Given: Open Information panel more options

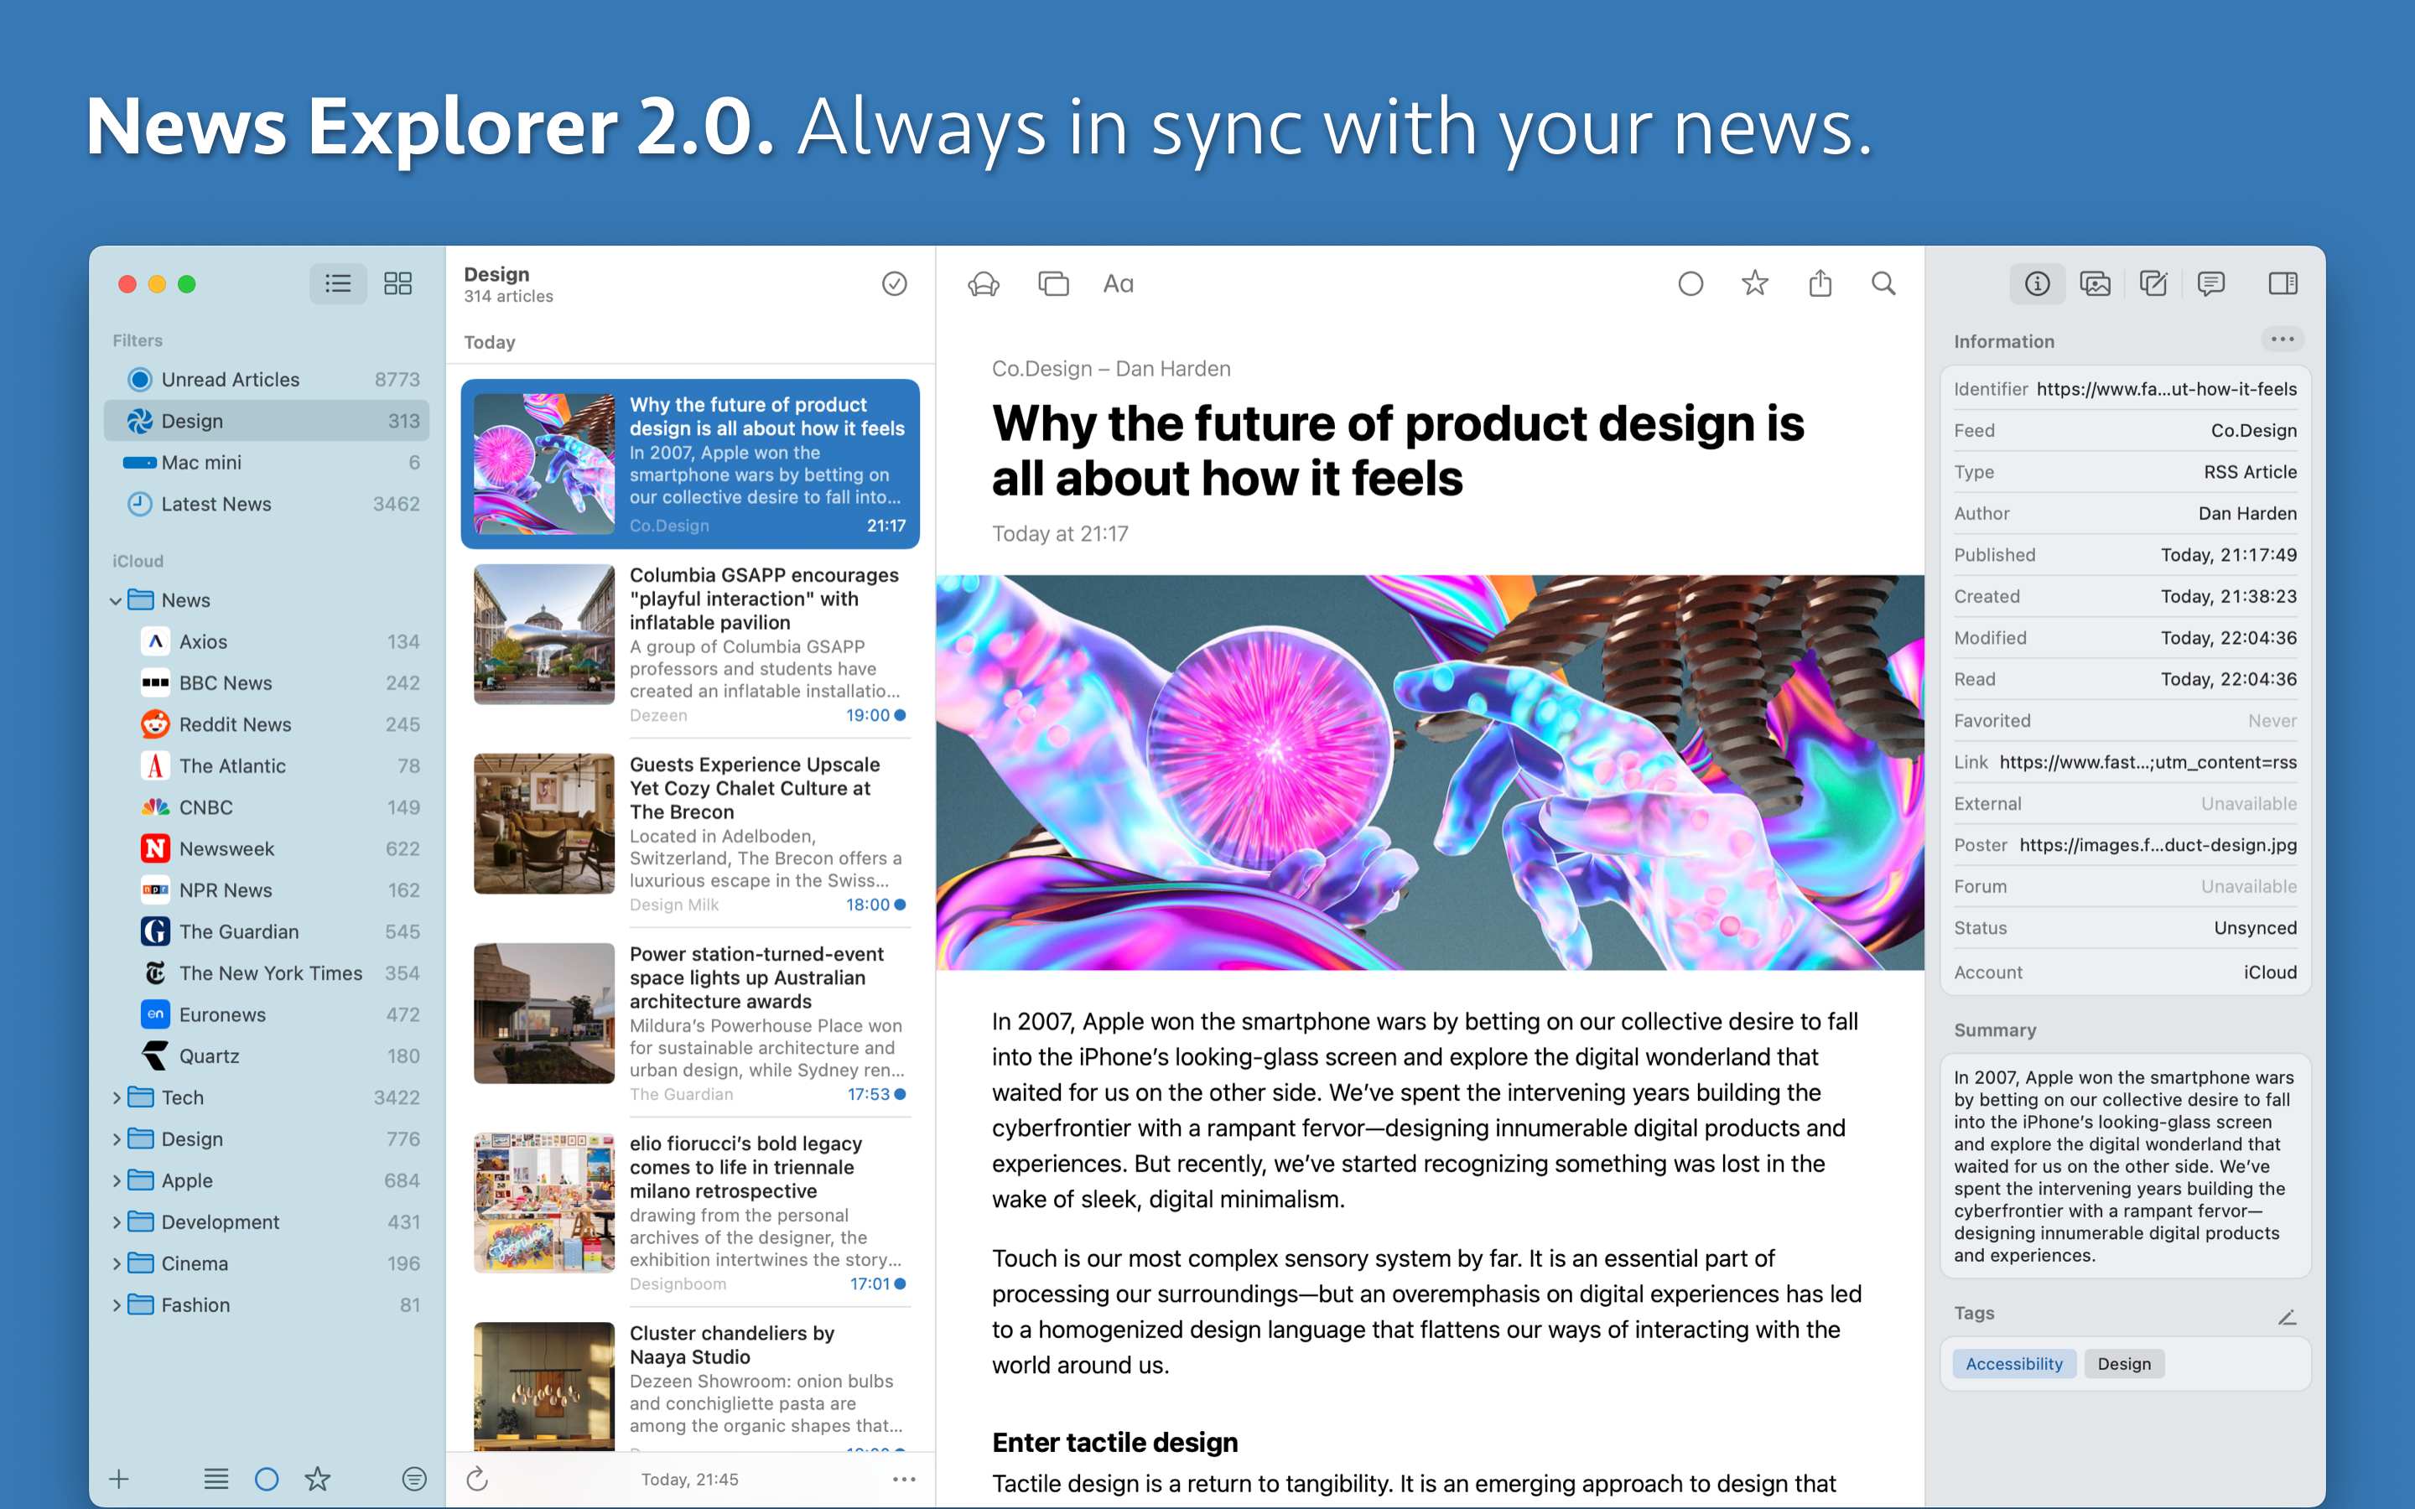Looking at the screenshot, I should pos(2282,340).
